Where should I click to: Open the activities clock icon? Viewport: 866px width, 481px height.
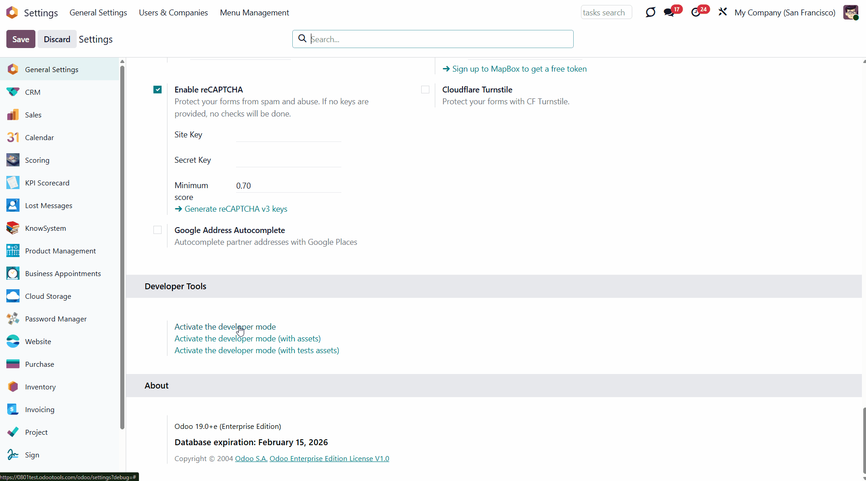click(696, 13)
